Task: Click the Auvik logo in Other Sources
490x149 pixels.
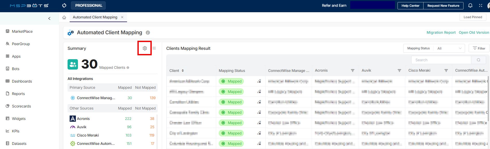Action: coord(73,127)
